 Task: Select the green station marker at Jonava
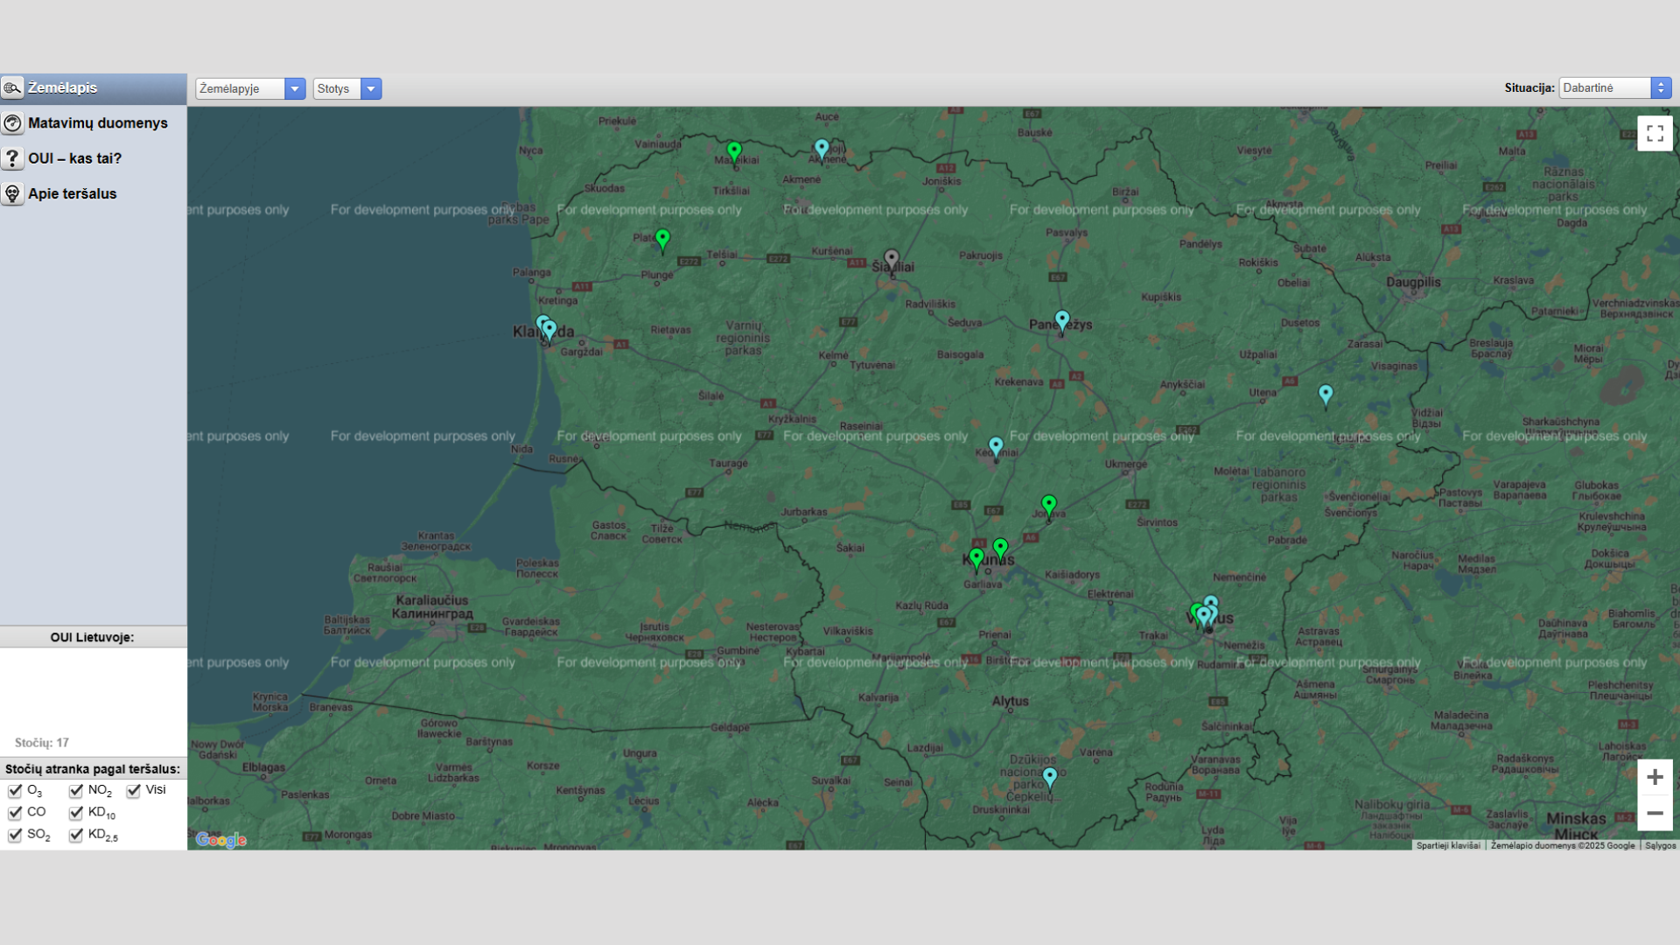[x=1049, y=506]
